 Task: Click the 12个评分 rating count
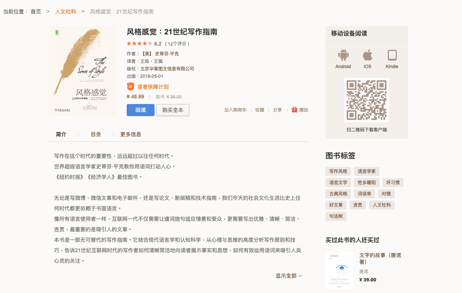tap(177, 44)
